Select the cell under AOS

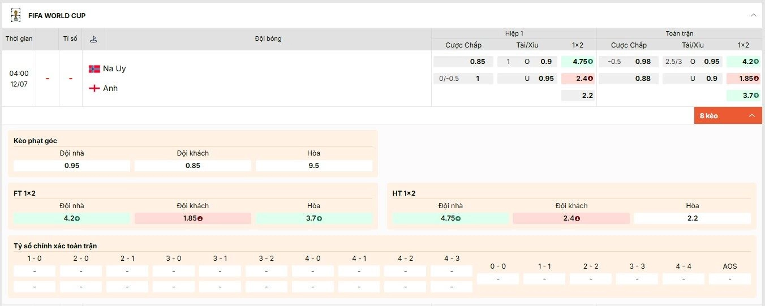pos(730,279)
